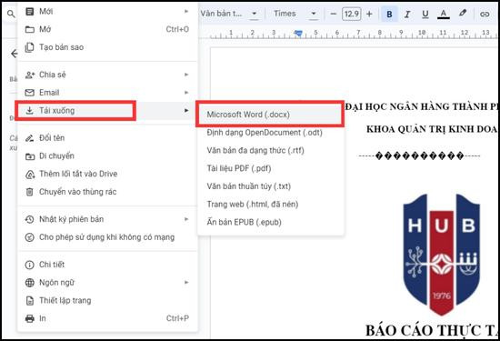Click the Email envelope icon
Screen dimensions: 500x341
(x=30, y=93)
